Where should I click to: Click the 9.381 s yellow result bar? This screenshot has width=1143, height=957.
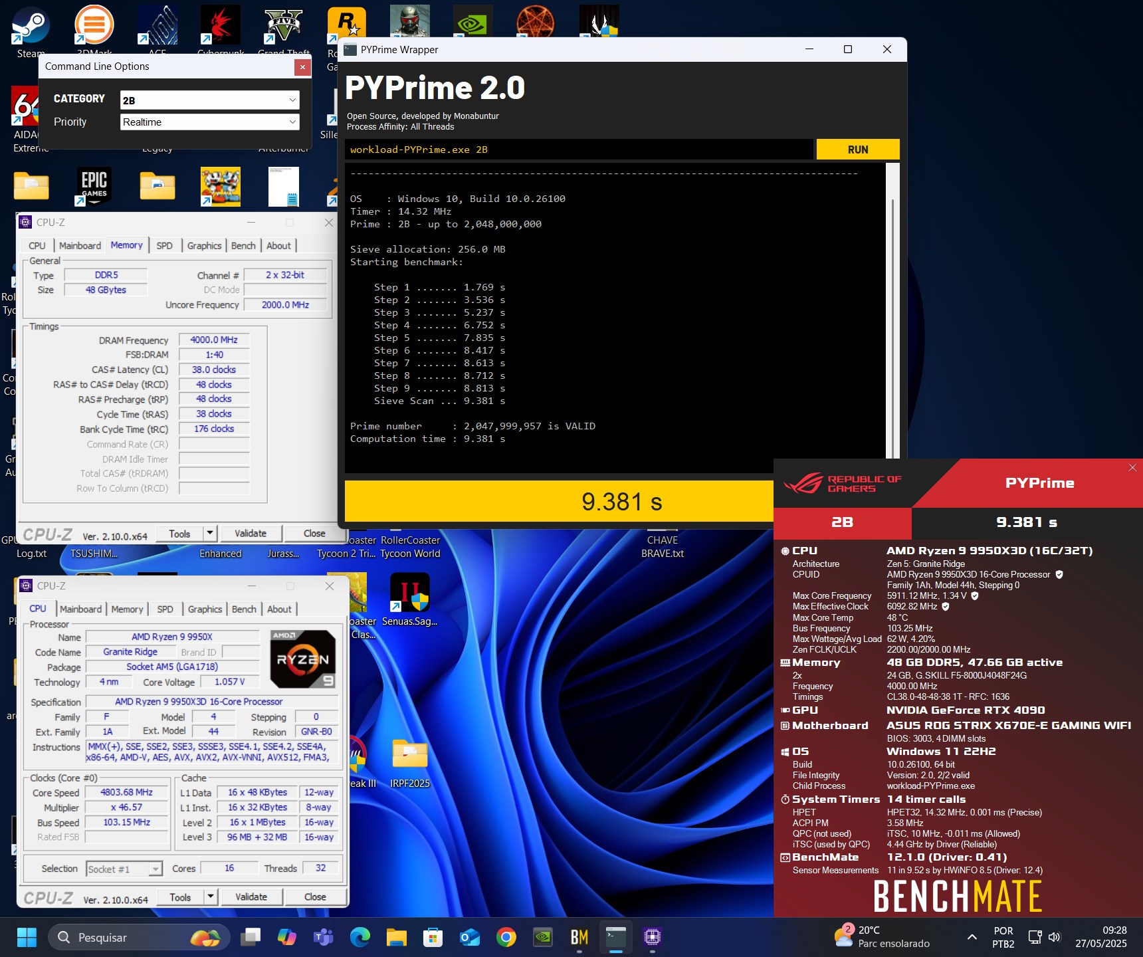tap(559, 501)
